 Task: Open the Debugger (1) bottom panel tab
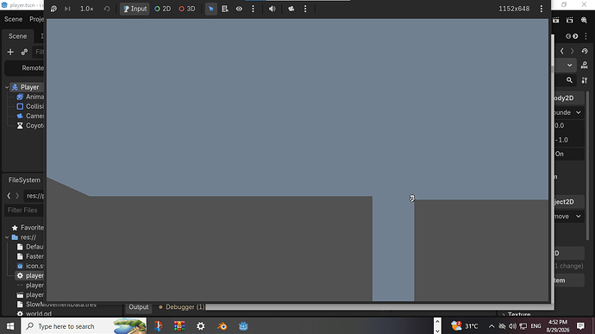point(181,307)
